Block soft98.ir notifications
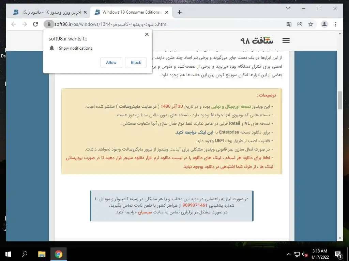Screen dimensions: 349x261 pos(136,63)
